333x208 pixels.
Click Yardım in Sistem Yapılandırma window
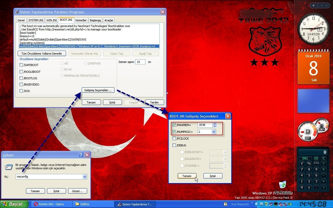[x=155, y=102]
